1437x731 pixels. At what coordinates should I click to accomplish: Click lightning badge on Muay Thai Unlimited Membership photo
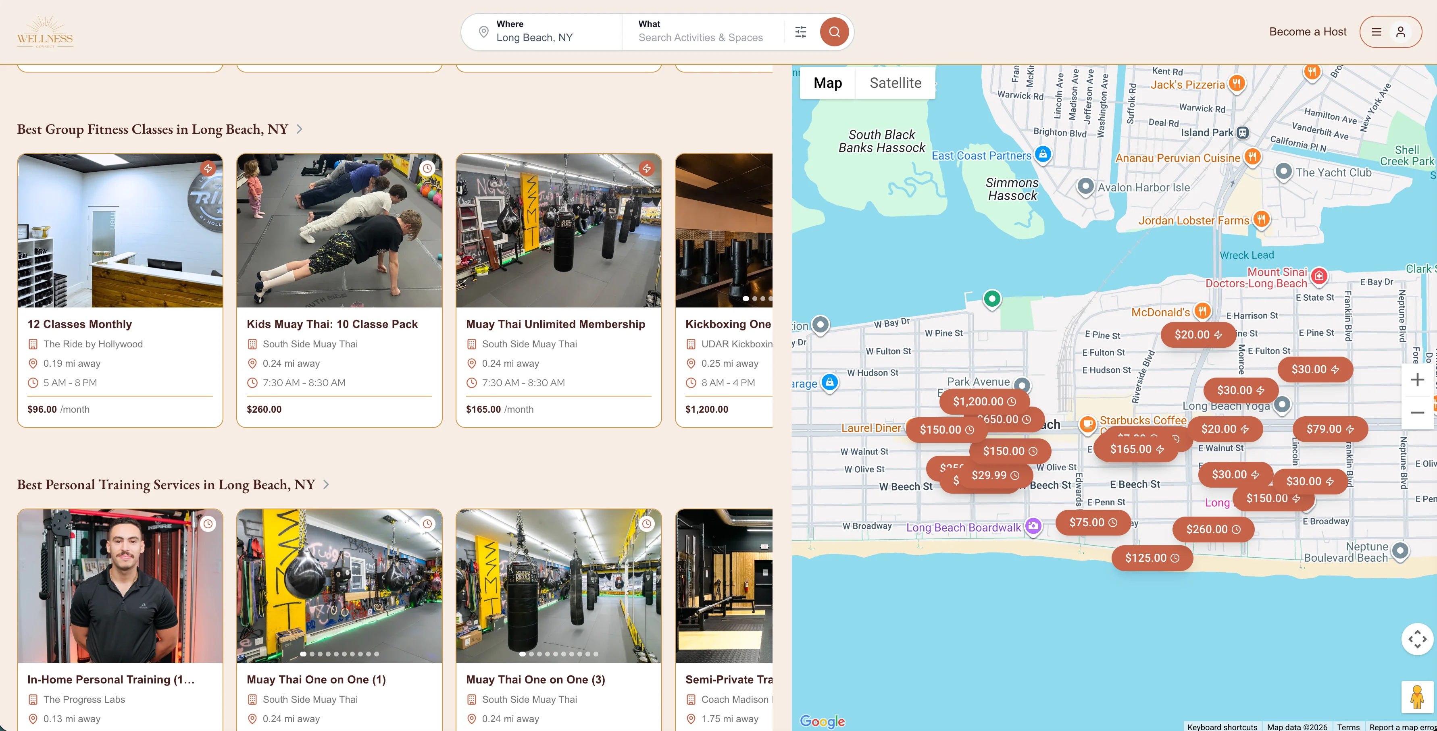[x=647, y=168]
